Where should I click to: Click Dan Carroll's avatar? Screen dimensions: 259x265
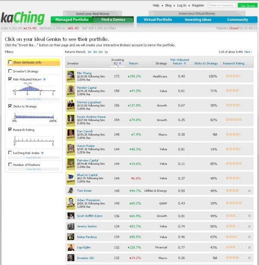pos(71,133)
